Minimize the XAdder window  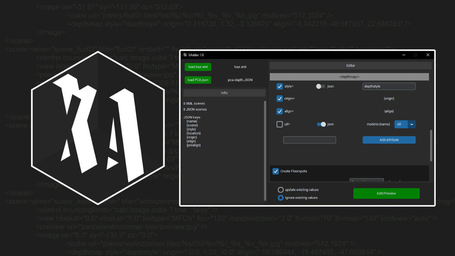click(404, 55)
